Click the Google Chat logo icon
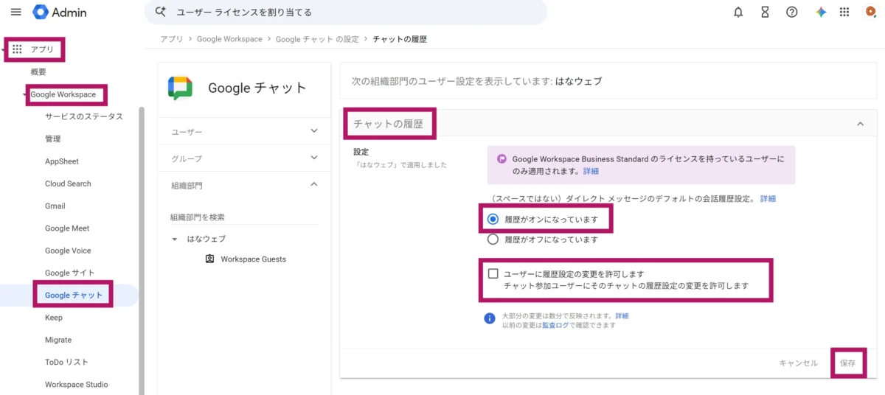The height and width of the screenshot is (395, 885). (x=180, y=88)
